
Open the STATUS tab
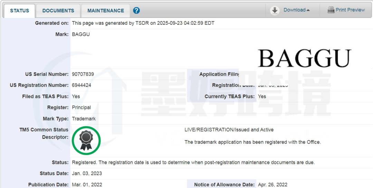point(19,11)
